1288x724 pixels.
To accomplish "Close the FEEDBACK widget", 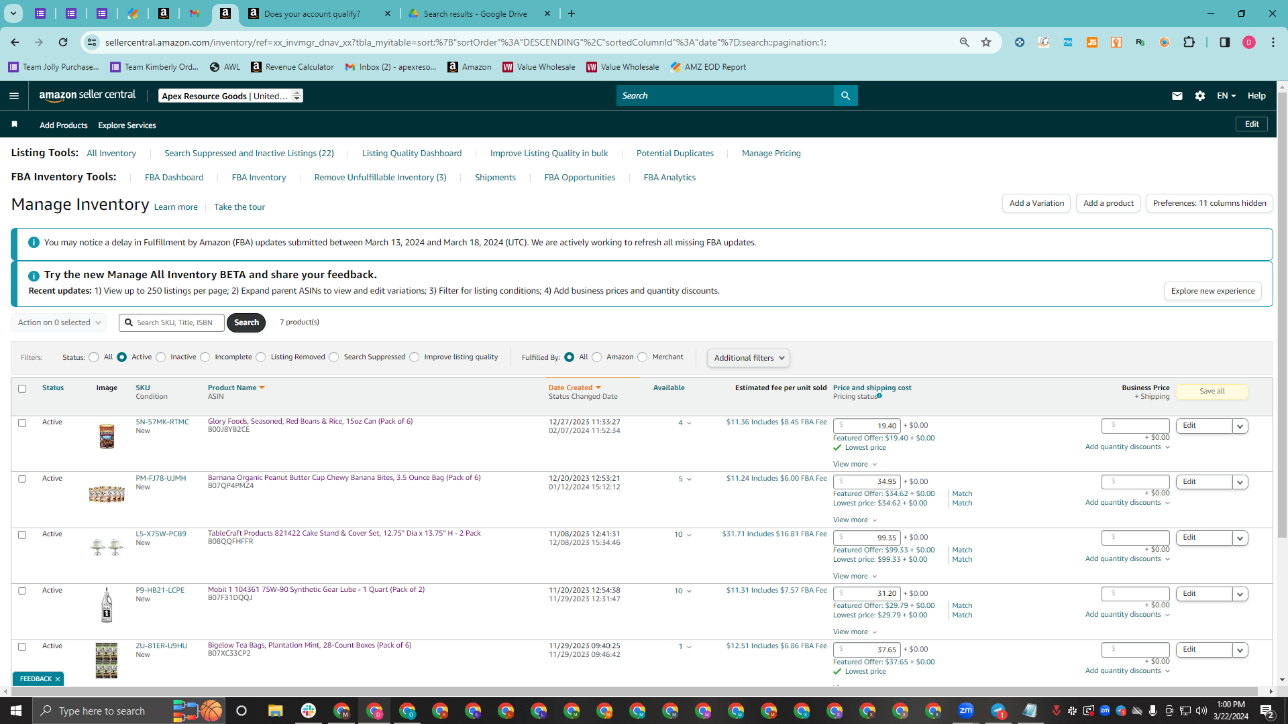I will point(58,679).
